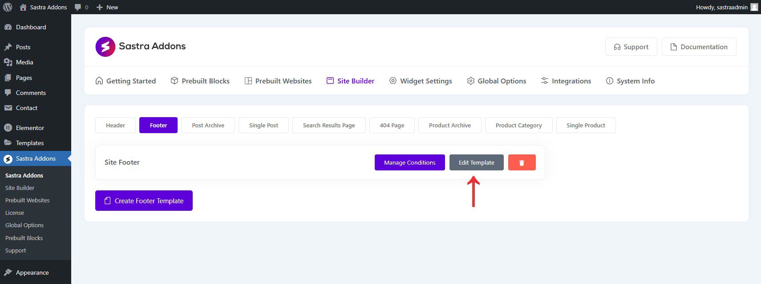Open the Site Builder tab
The height and width of the screenshot is (284, 761).
click(x=350, y=81)
